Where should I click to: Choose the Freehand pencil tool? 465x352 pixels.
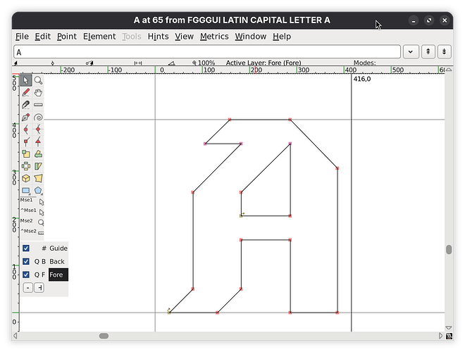[x=26, y=92]
